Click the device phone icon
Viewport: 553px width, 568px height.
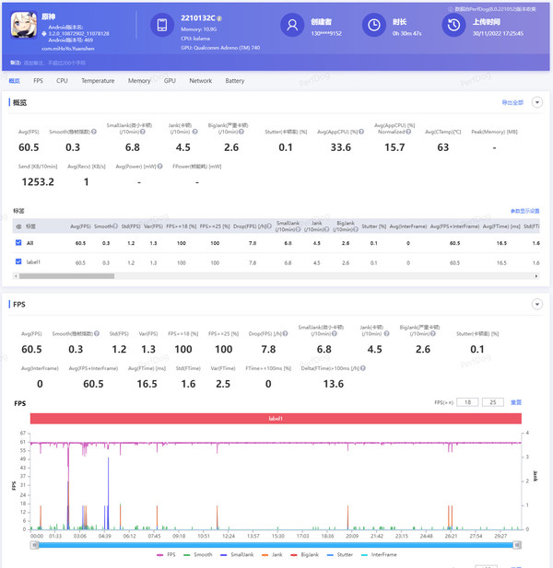[162, 25]
